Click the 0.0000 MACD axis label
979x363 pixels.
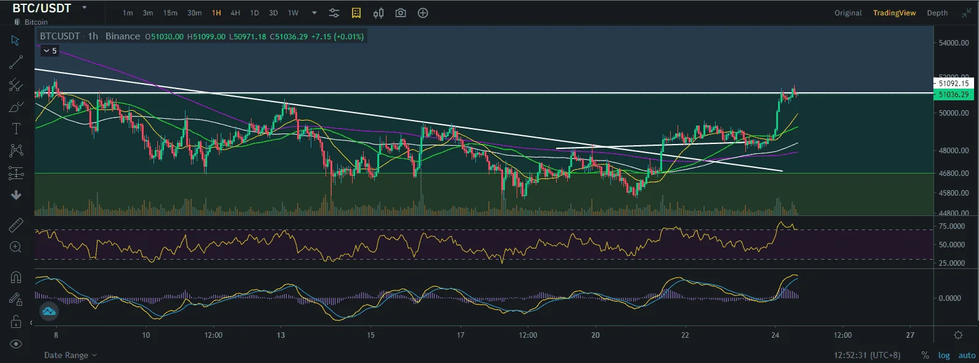point(949,298)
